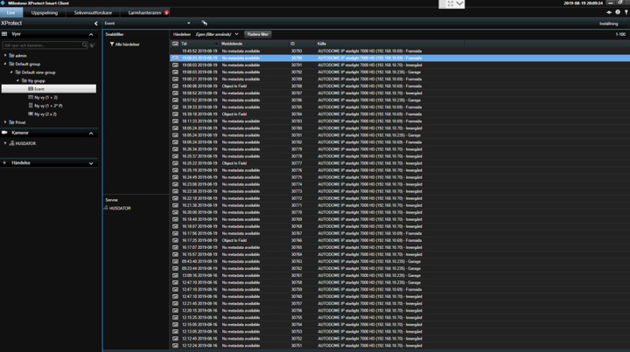This screenshot has width=630, height=352.
Task: Expand the Händelse panel section
Action: point(91,163)
